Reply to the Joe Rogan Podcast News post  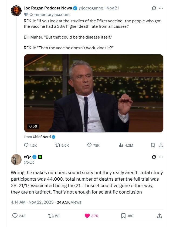[x=26, y=145]
